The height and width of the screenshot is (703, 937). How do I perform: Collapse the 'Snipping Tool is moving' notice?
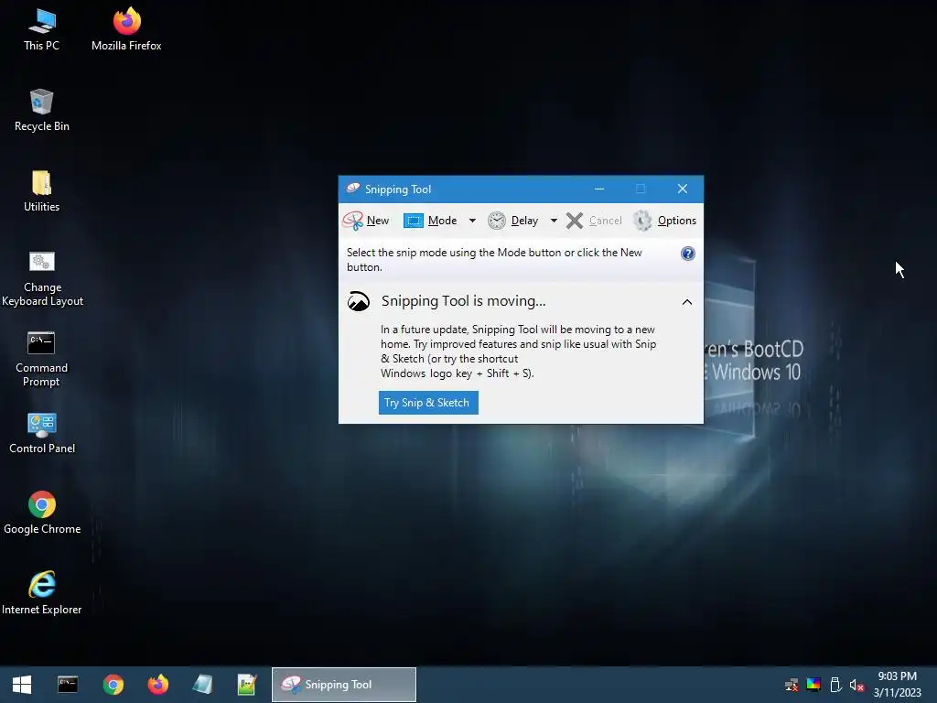coord(687,302)
